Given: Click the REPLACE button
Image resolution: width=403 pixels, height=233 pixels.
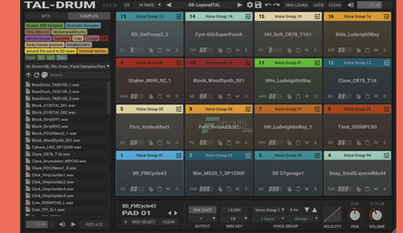Looking at the screenshot, I should [94, 224].
